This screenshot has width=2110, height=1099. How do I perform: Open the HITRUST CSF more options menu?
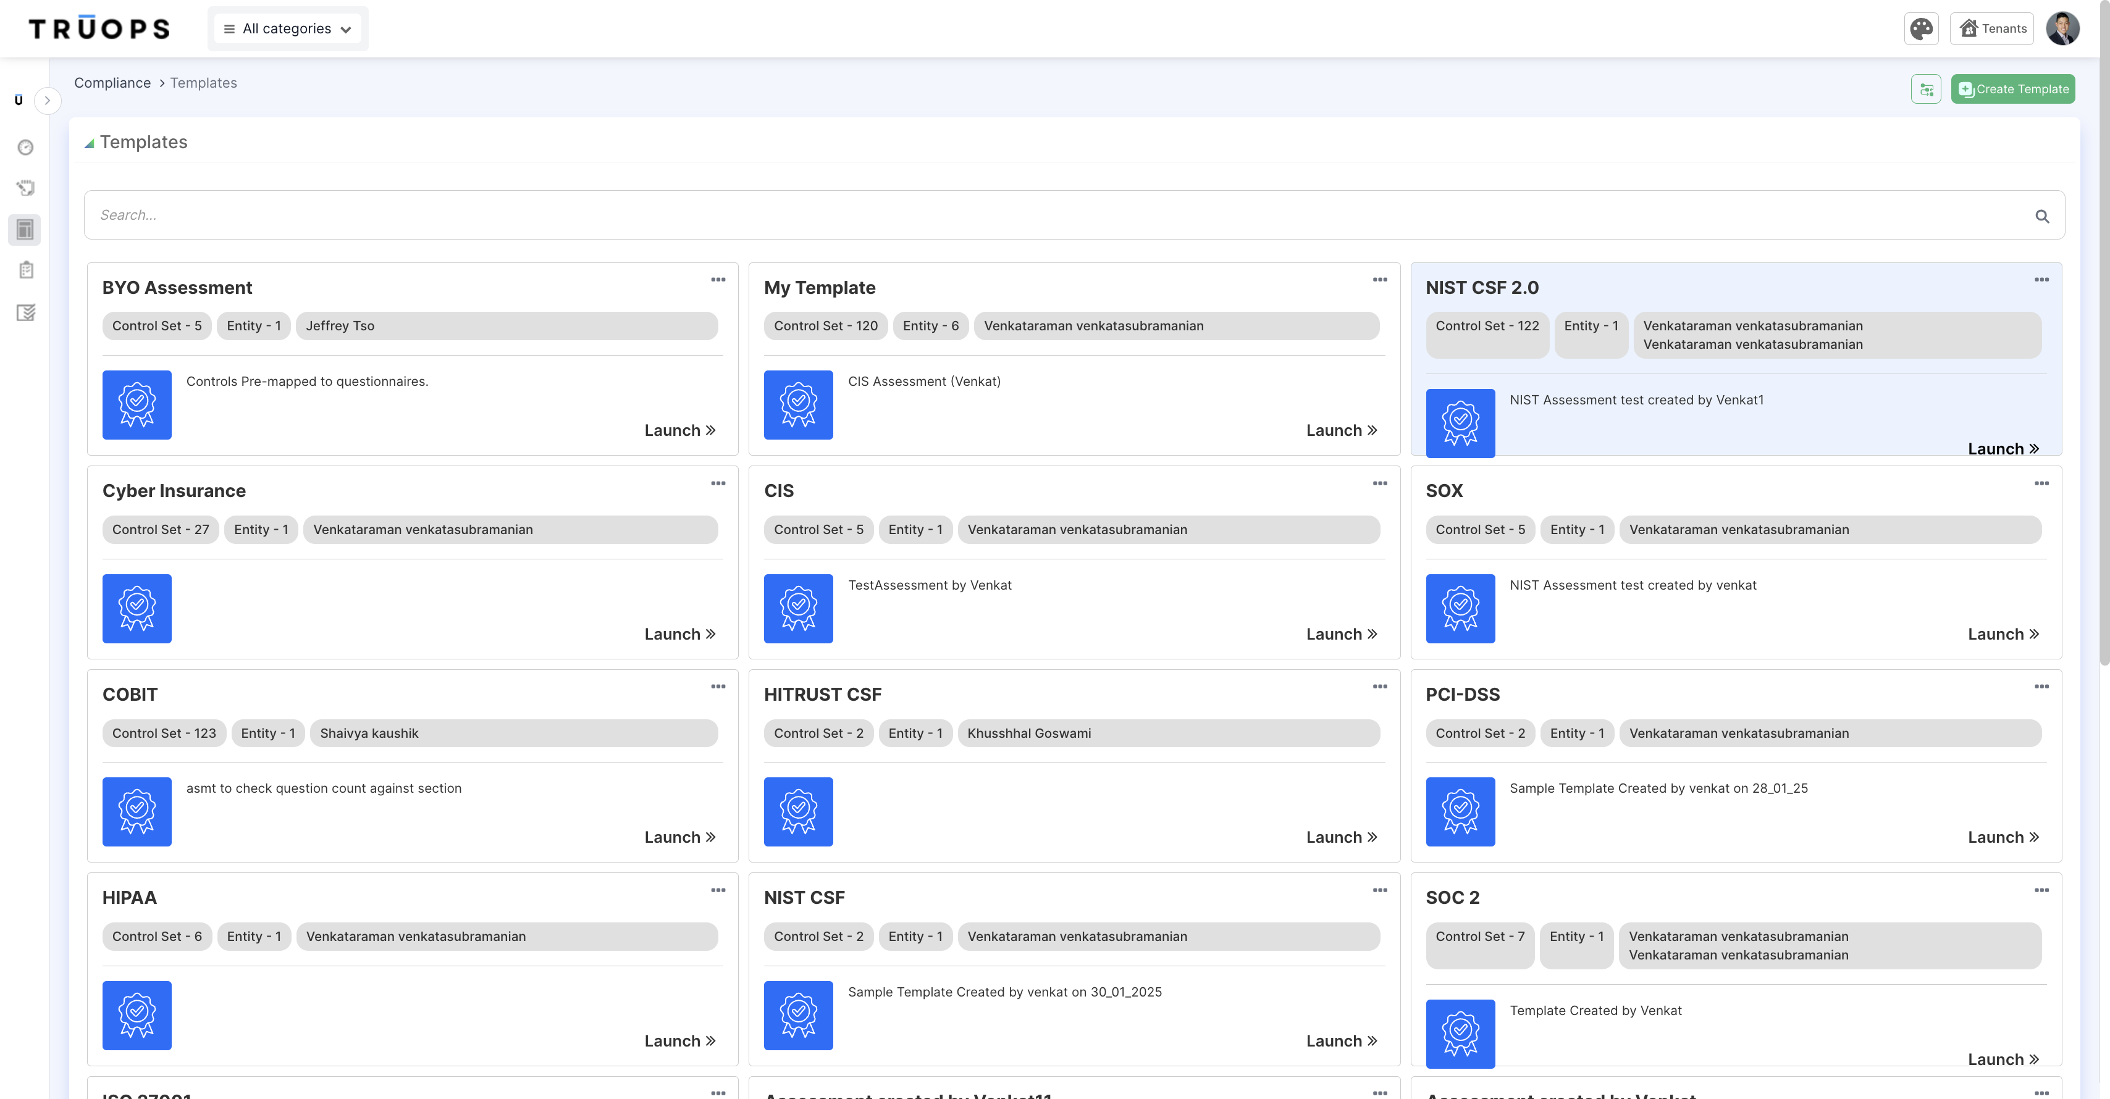1380,687
